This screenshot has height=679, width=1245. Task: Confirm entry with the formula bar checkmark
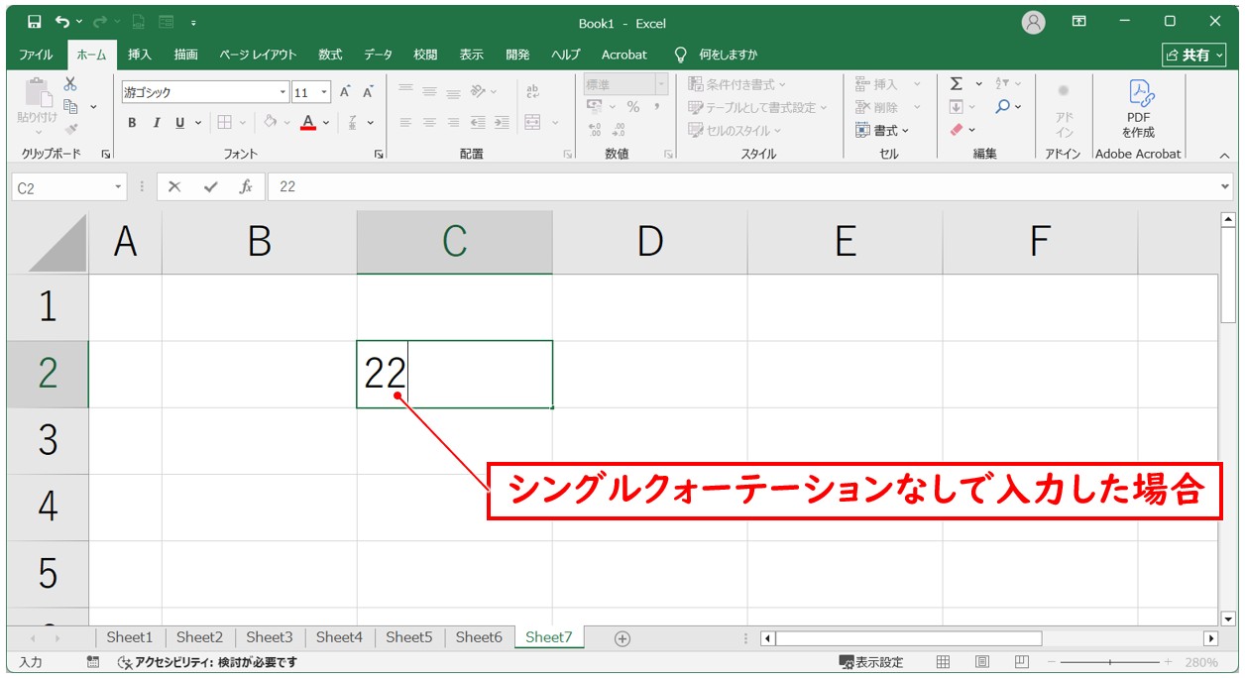[x=210, y=186]
